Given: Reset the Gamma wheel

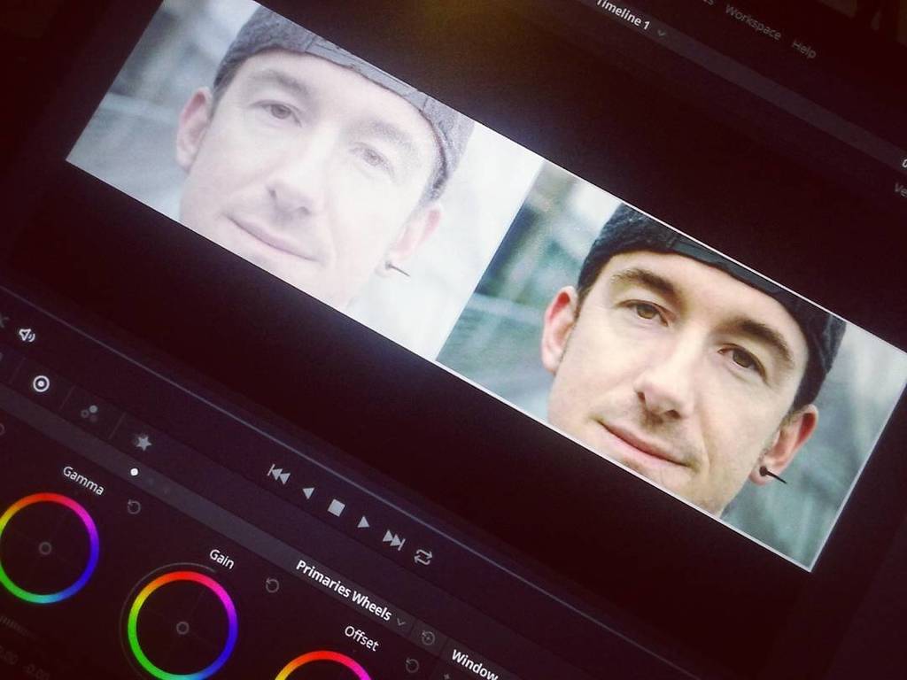Looking at the screenshot, I should [x=134, y=507].
